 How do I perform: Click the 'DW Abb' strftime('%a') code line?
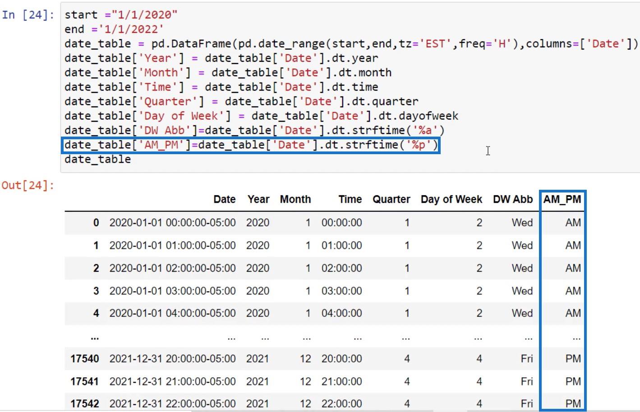[x=255, y=130]
